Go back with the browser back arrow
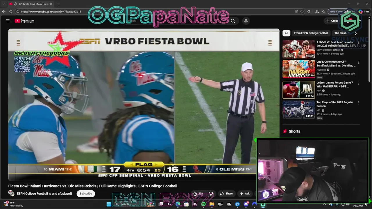Screen dimensions: 372x209 click(4, 12)
